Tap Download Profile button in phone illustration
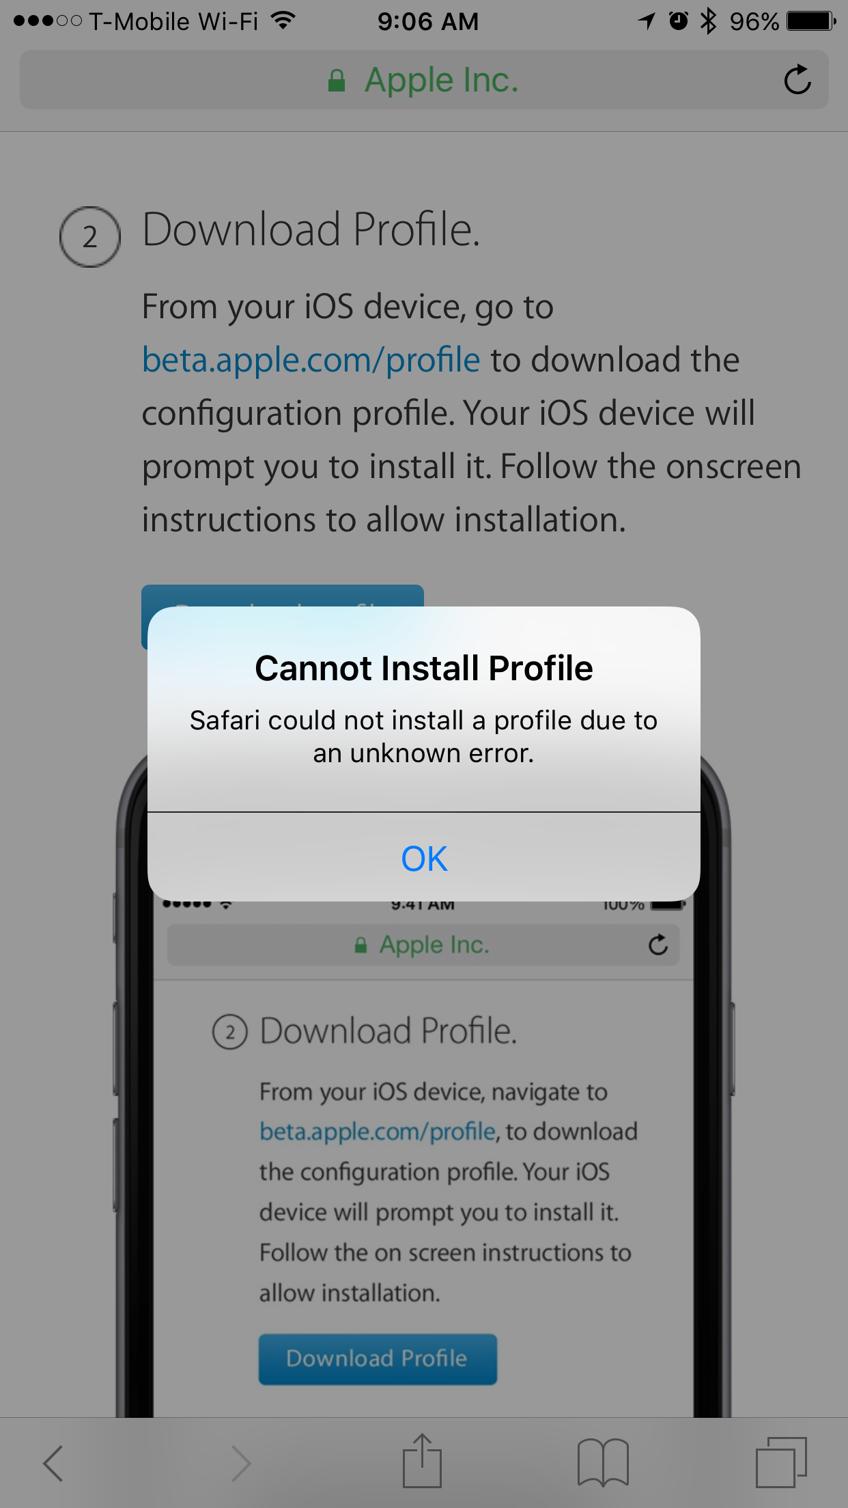848x1508 pixels. (x=378, y=1359)
